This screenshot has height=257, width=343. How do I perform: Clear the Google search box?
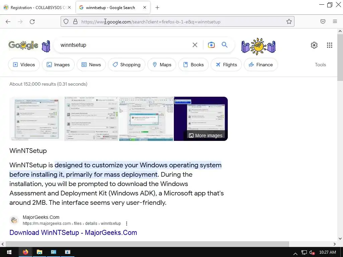[x=195, y=45]
